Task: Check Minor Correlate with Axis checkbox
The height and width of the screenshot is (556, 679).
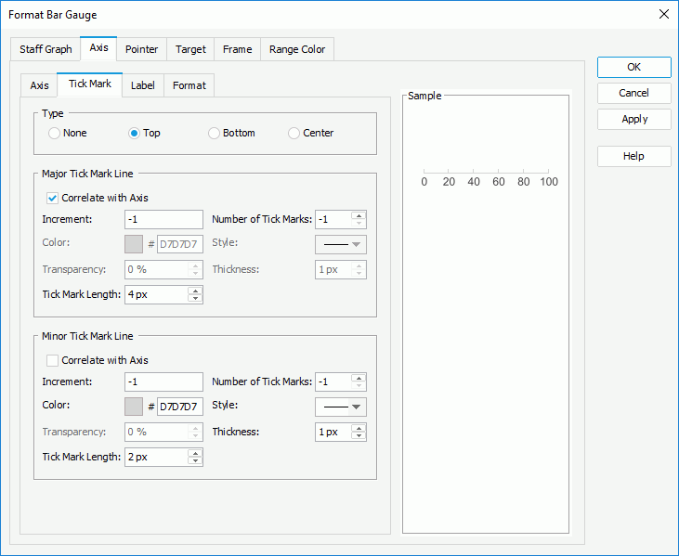Action: click(x=52, y=360)
